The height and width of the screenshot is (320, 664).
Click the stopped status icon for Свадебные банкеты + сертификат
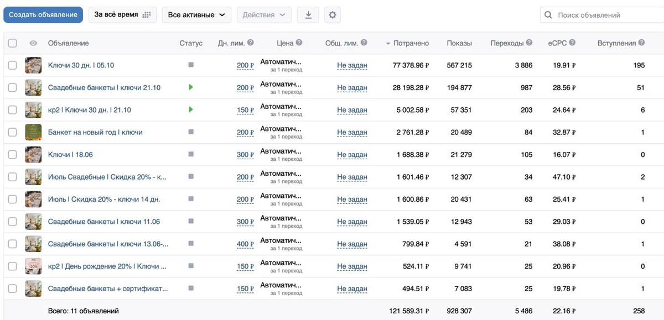(x=191, y=288)
